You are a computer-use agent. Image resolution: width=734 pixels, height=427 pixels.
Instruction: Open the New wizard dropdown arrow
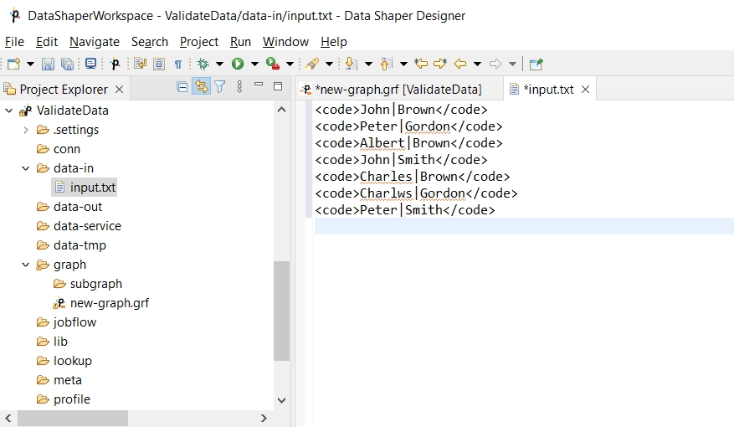point(30,64)
